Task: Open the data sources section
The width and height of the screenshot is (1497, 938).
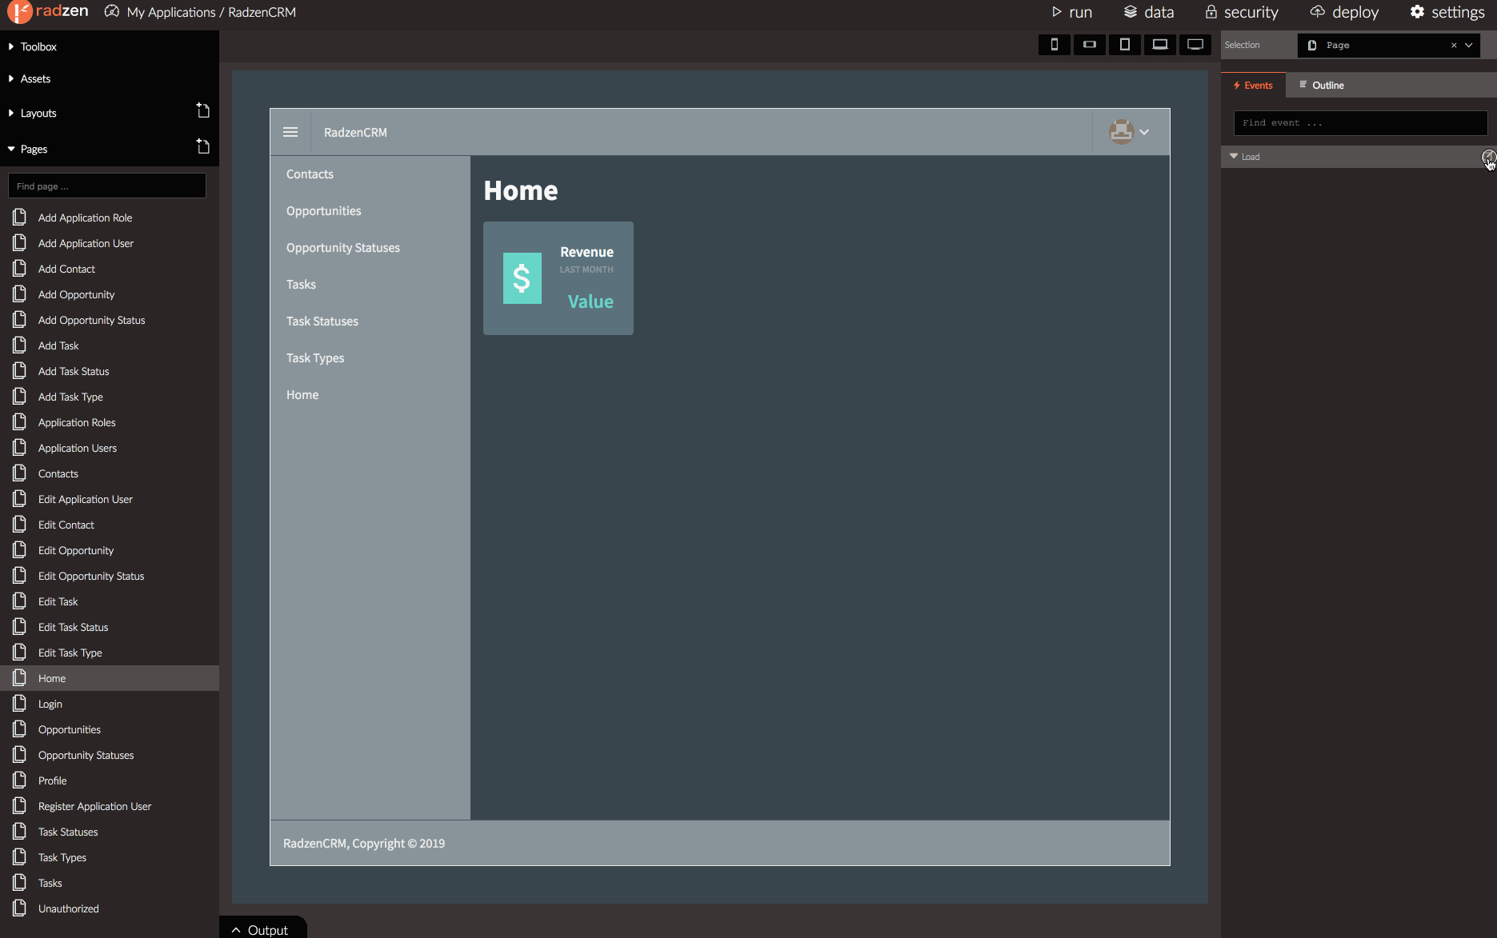Action: [1149, 12]
